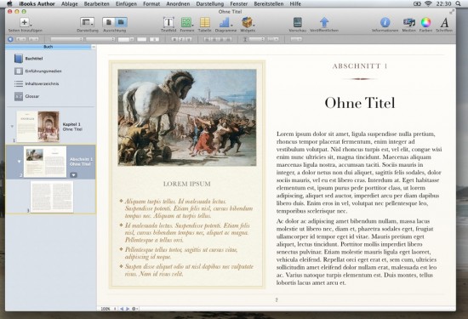Open the Ablage menu

[69, 4]
